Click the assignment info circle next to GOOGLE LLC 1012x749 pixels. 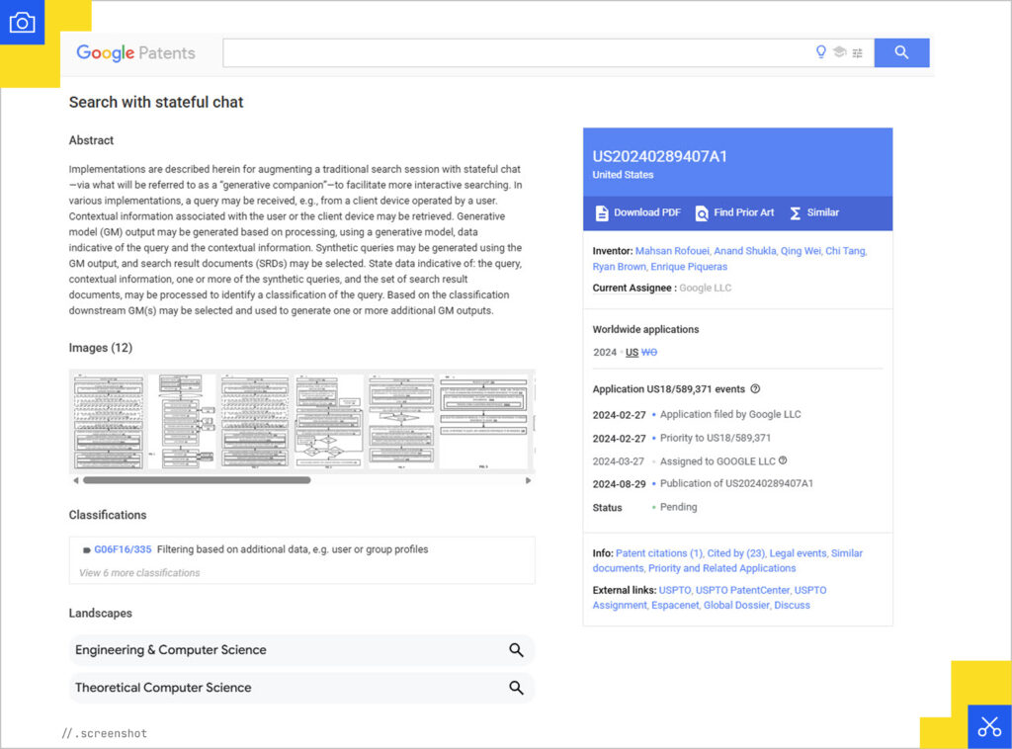pyautogui.click(x=781, y=461)
